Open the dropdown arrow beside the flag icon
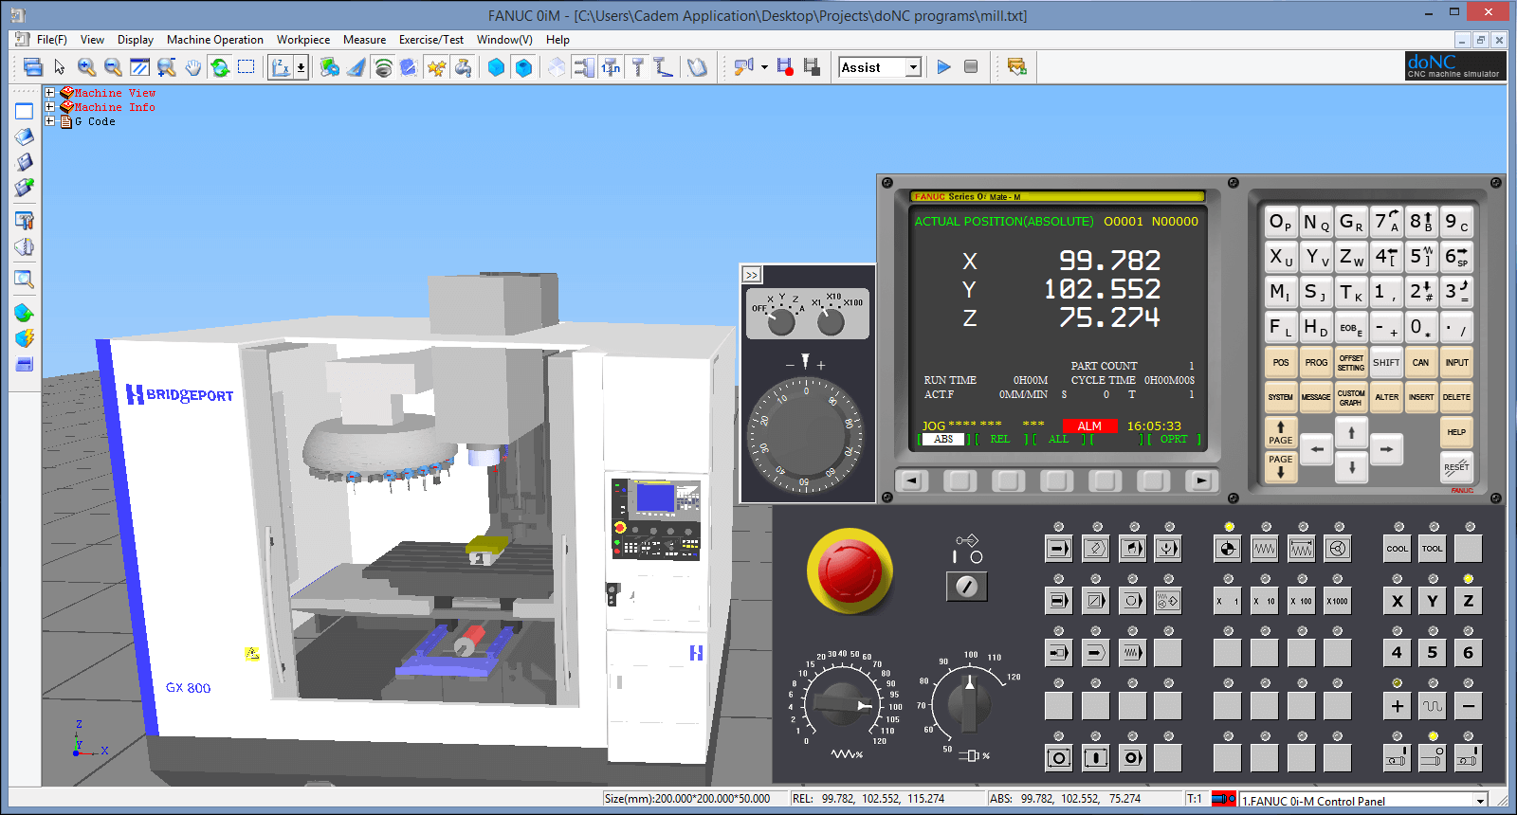This screenshot has height=815, width=1517. coord(763,67)
